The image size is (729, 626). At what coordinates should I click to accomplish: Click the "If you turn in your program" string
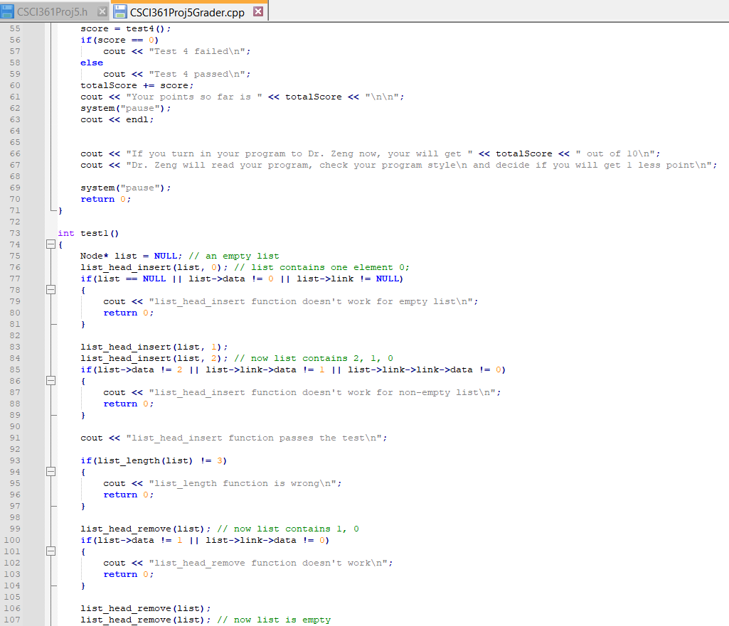click(299, 153)
